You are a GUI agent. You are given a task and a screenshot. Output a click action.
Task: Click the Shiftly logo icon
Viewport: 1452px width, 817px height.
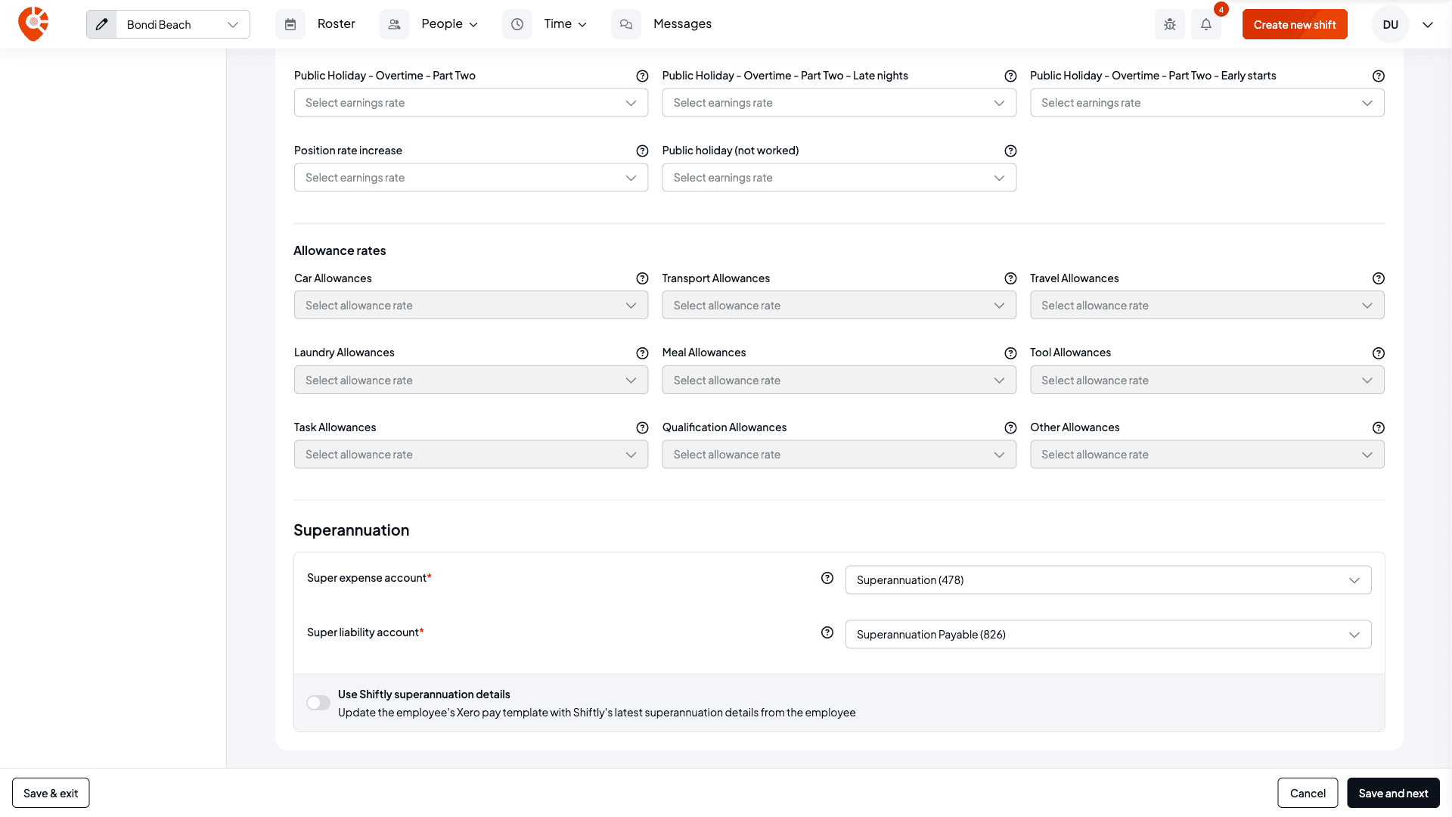[33, 24]
